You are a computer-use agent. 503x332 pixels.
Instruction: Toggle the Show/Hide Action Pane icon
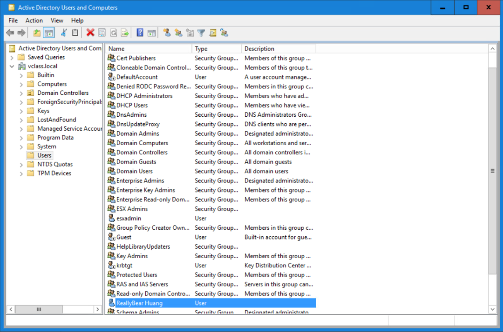(151, 33)
